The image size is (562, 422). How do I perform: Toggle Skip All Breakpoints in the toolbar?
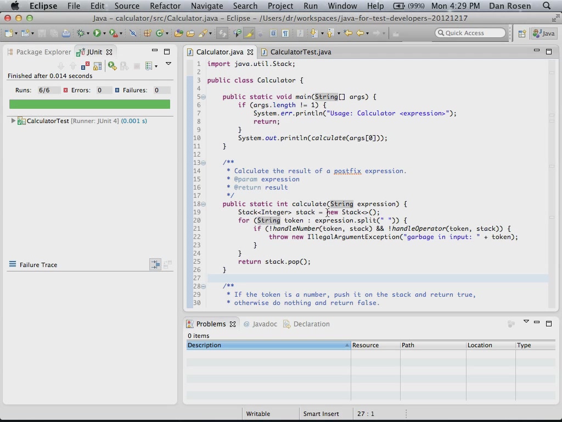point(133,34)
